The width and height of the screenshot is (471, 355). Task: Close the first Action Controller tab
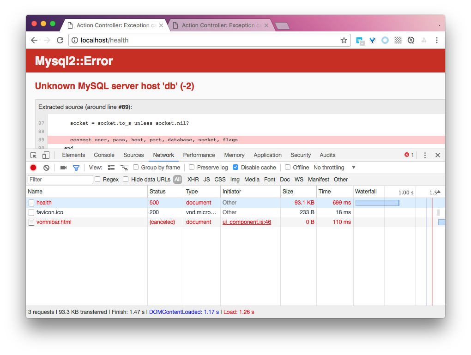tap(161, 25)
